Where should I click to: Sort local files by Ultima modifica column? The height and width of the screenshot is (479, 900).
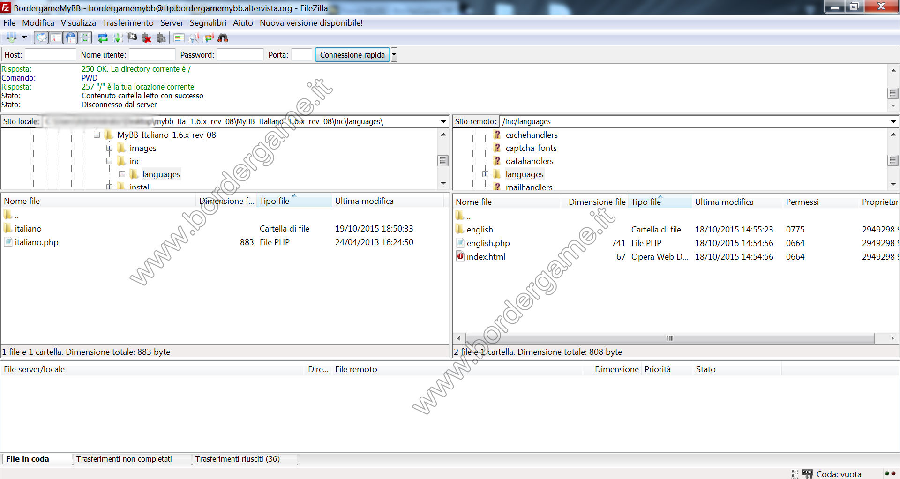pos(387,201)
